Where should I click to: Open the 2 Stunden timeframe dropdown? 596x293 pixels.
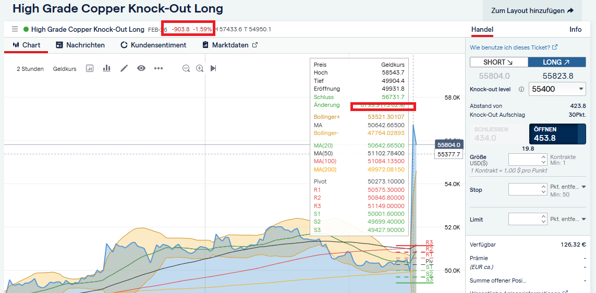tap(30, 69)
